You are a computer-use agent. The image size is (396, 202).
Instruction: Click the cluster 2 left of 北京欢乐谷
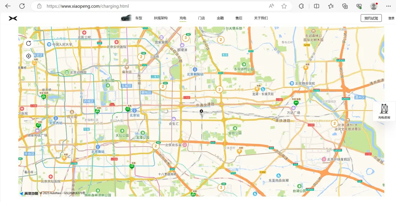pos(156,146)
